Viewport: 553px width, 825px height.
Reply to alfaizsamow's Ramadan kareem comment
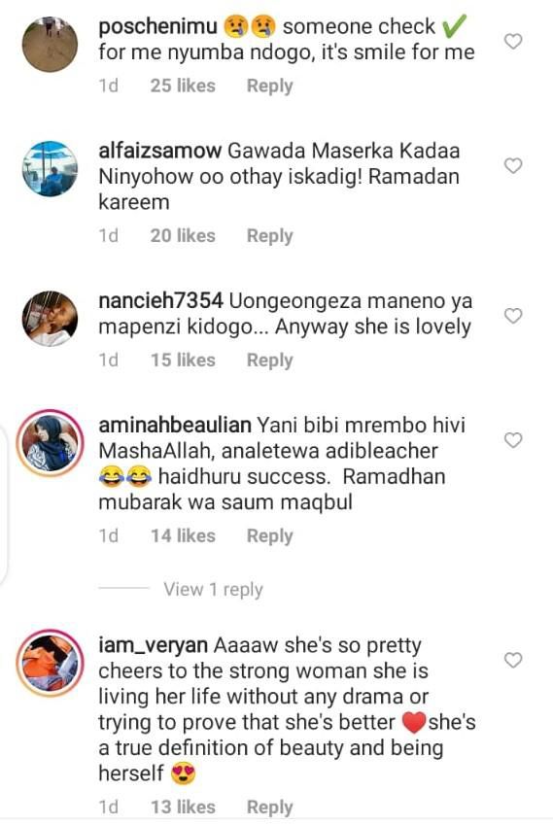pos(270,236)
